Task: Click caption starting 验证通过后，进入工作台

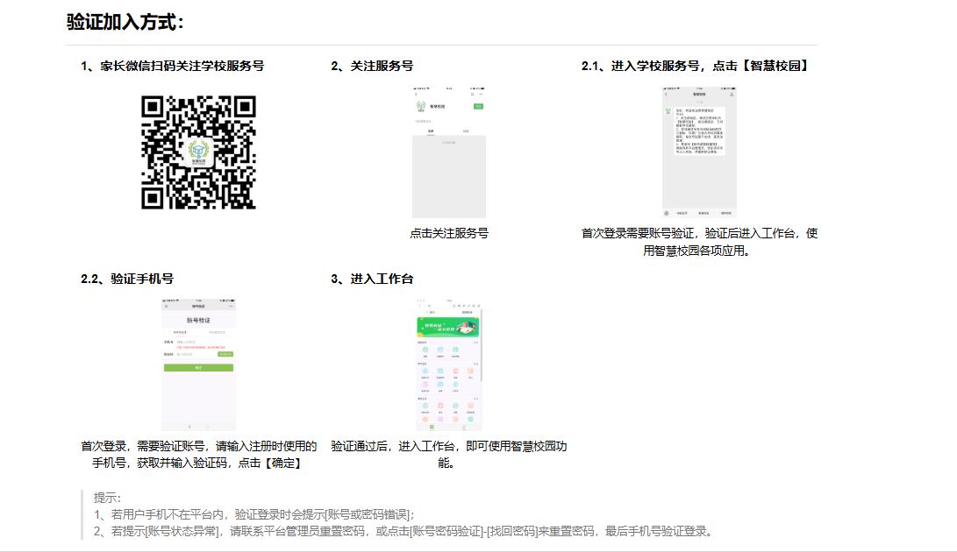Action: [x=448, y=455]
